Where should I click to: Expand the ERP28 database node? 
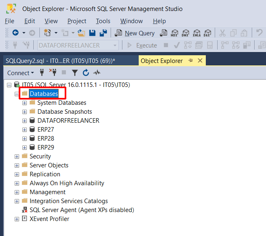(x=24, y=139)
